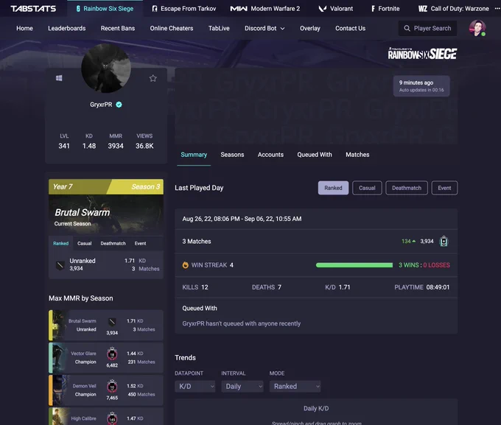Open the Accounts tab
Viewport: 501px width, 425px height.
point(270,155)
